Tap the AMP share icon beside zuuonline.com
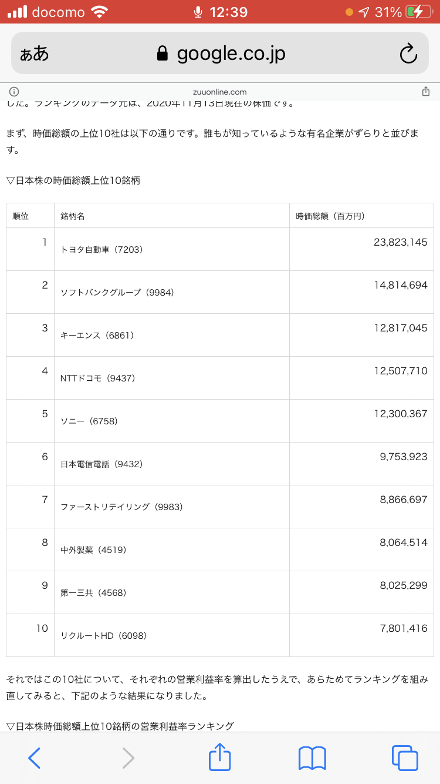The image size is (440, 784). tap(426, 92)
